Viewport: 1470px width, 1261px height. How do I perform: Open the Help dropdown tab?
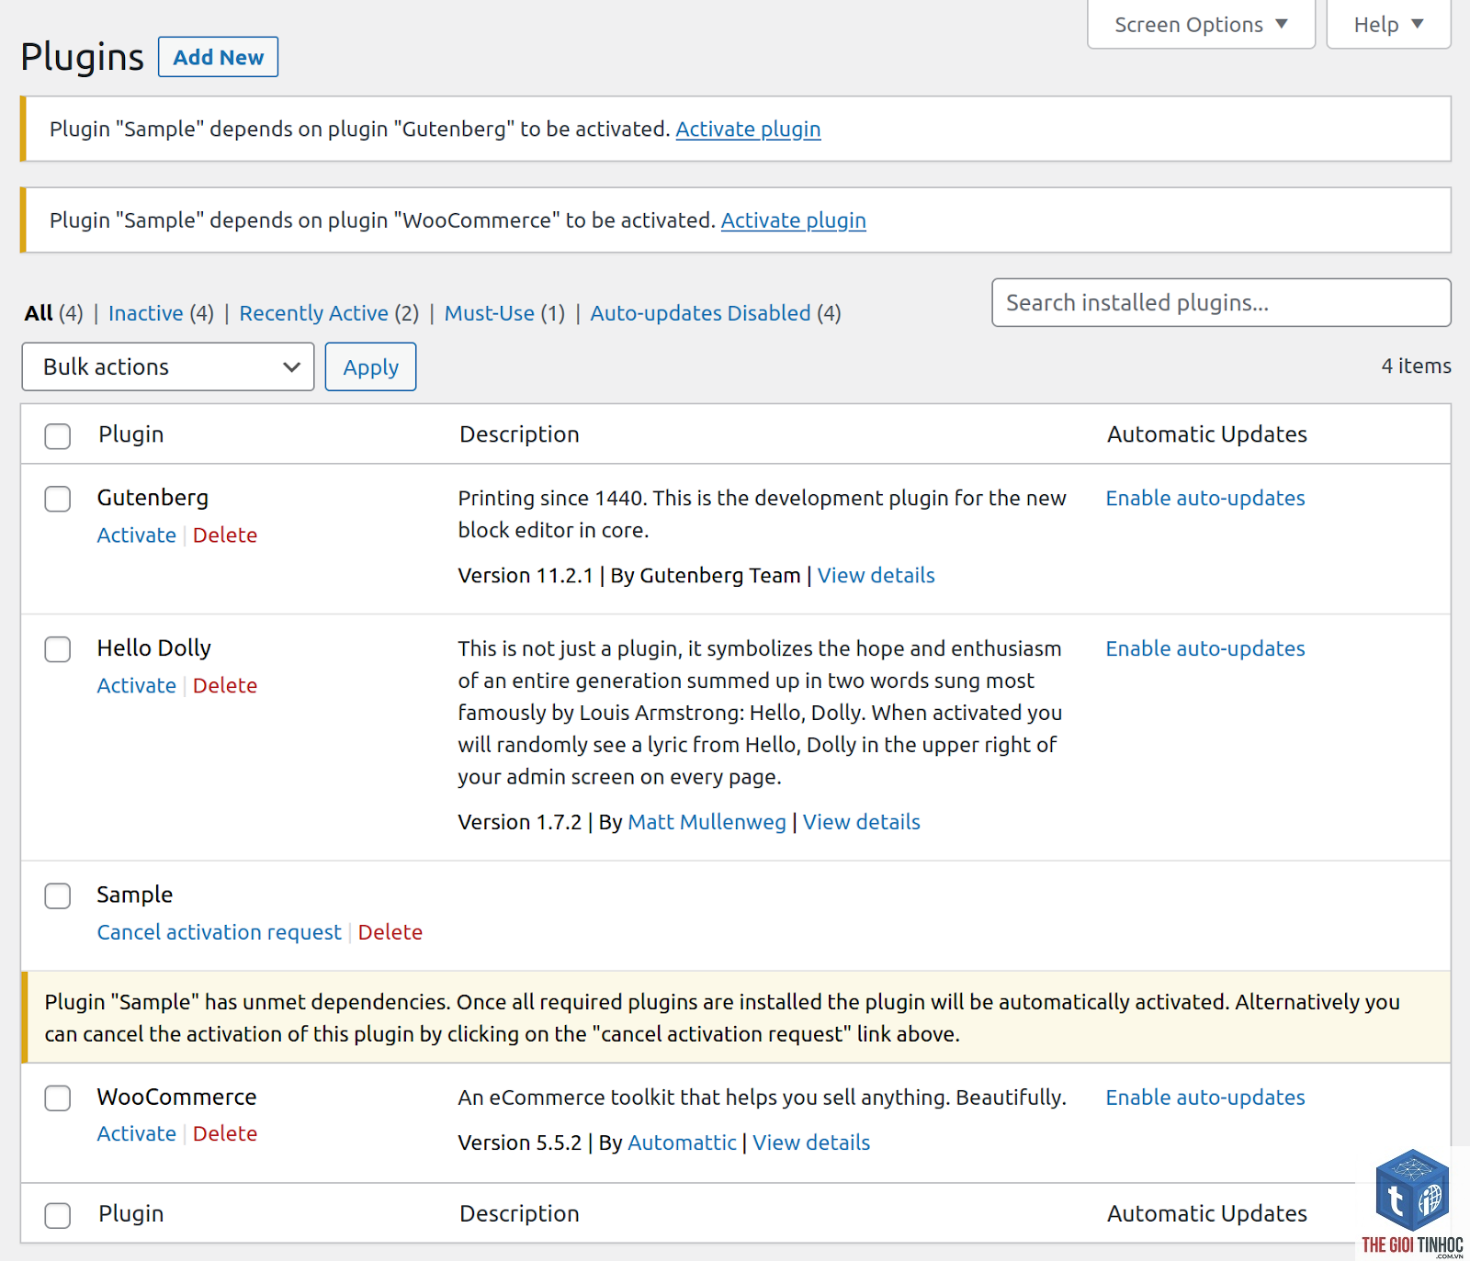(x=1388, y=25)
